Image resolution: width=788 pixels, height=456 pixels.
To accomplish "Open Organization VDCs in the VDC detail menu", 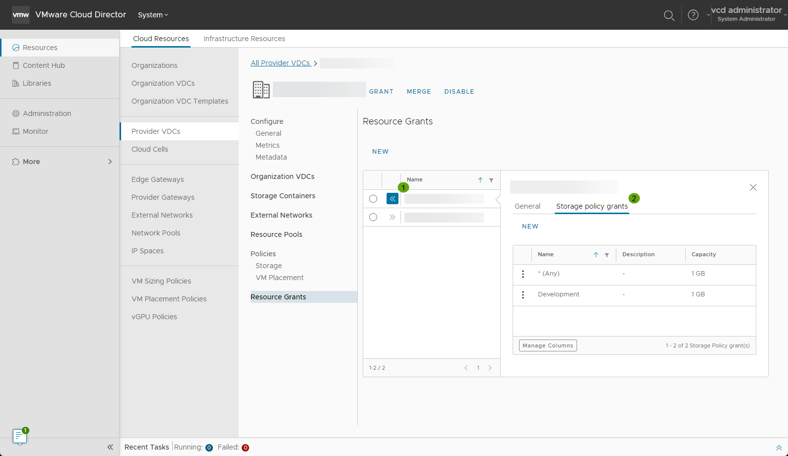I will coord(282,176).
